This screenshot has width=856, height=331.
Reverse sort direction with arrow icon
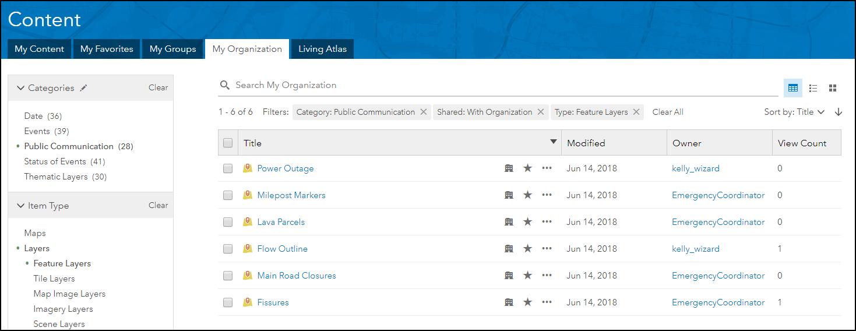839,112
